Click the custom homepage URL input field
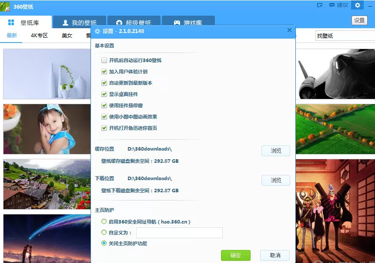Screen dimensions: 375x263 [x=179, y=233]
